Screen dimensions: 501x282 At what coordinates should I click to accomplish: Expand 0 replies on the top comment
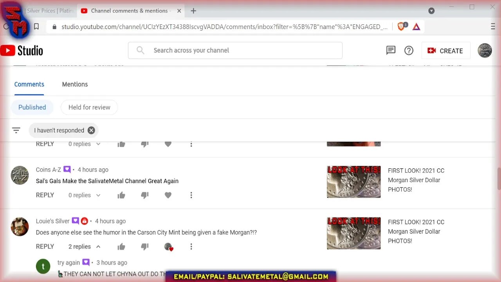point(85,144)
